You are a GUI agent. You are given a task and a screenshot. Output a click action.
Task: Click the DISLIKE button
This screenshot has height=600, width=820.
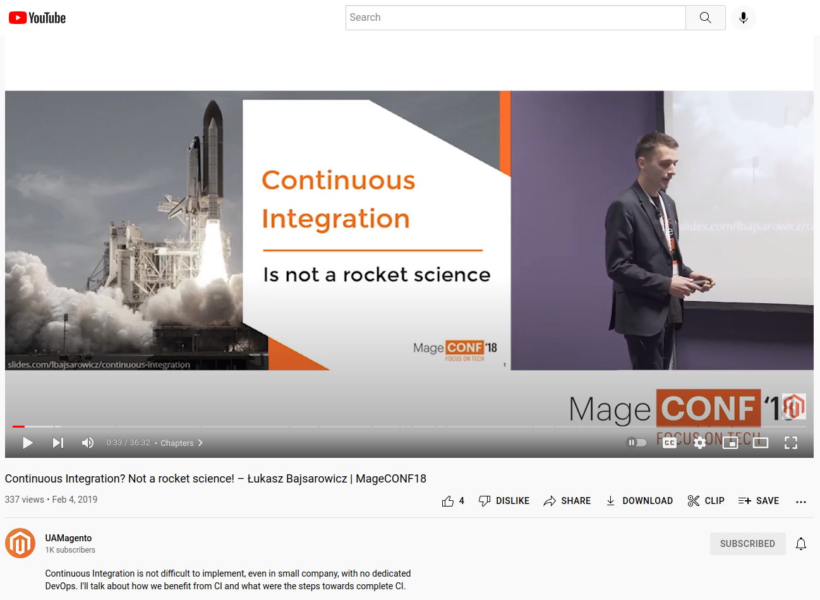click(504, 501)
